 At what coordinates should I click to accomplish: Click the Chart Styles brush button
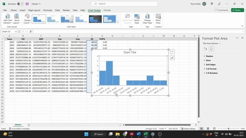173,58
